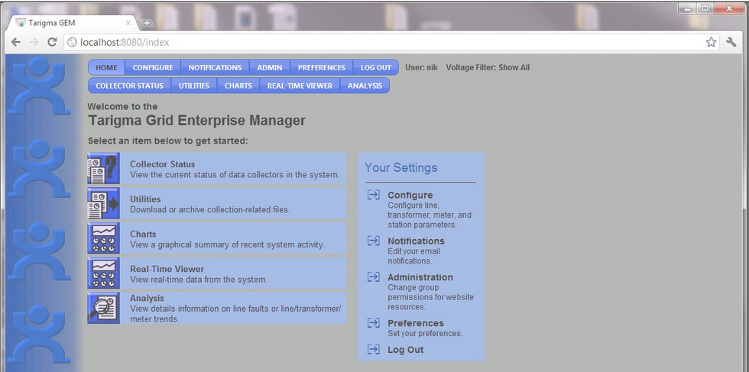Viewport: 749px width, 372px height.
Task: Select HOME in top navigation
Action: tap(106, 67)
